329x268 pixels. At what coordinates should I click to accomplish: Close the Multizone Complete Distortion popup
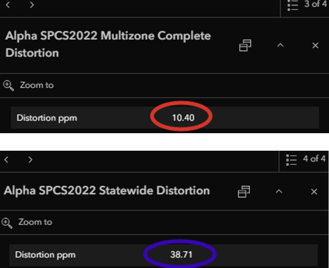[x=315, y=46]
